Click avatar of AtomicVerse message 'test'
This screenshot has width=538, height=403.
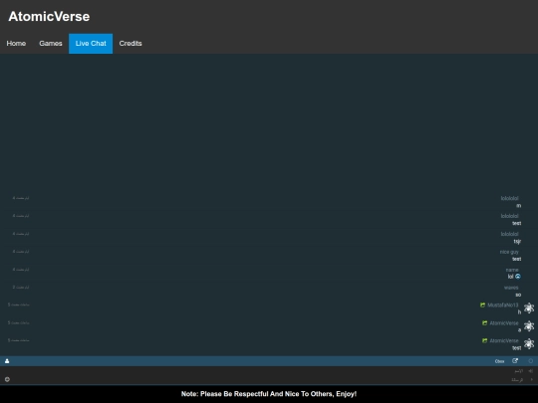coord(529,343)
